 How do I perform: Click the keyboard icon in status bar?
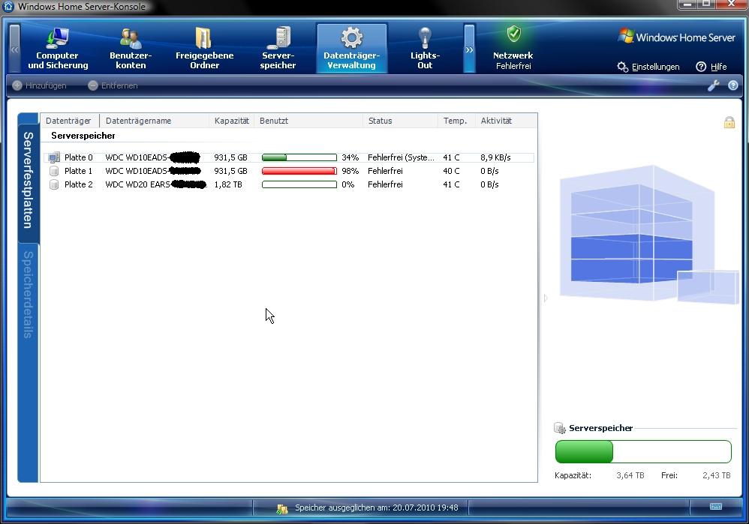click(x=715, y=506)
